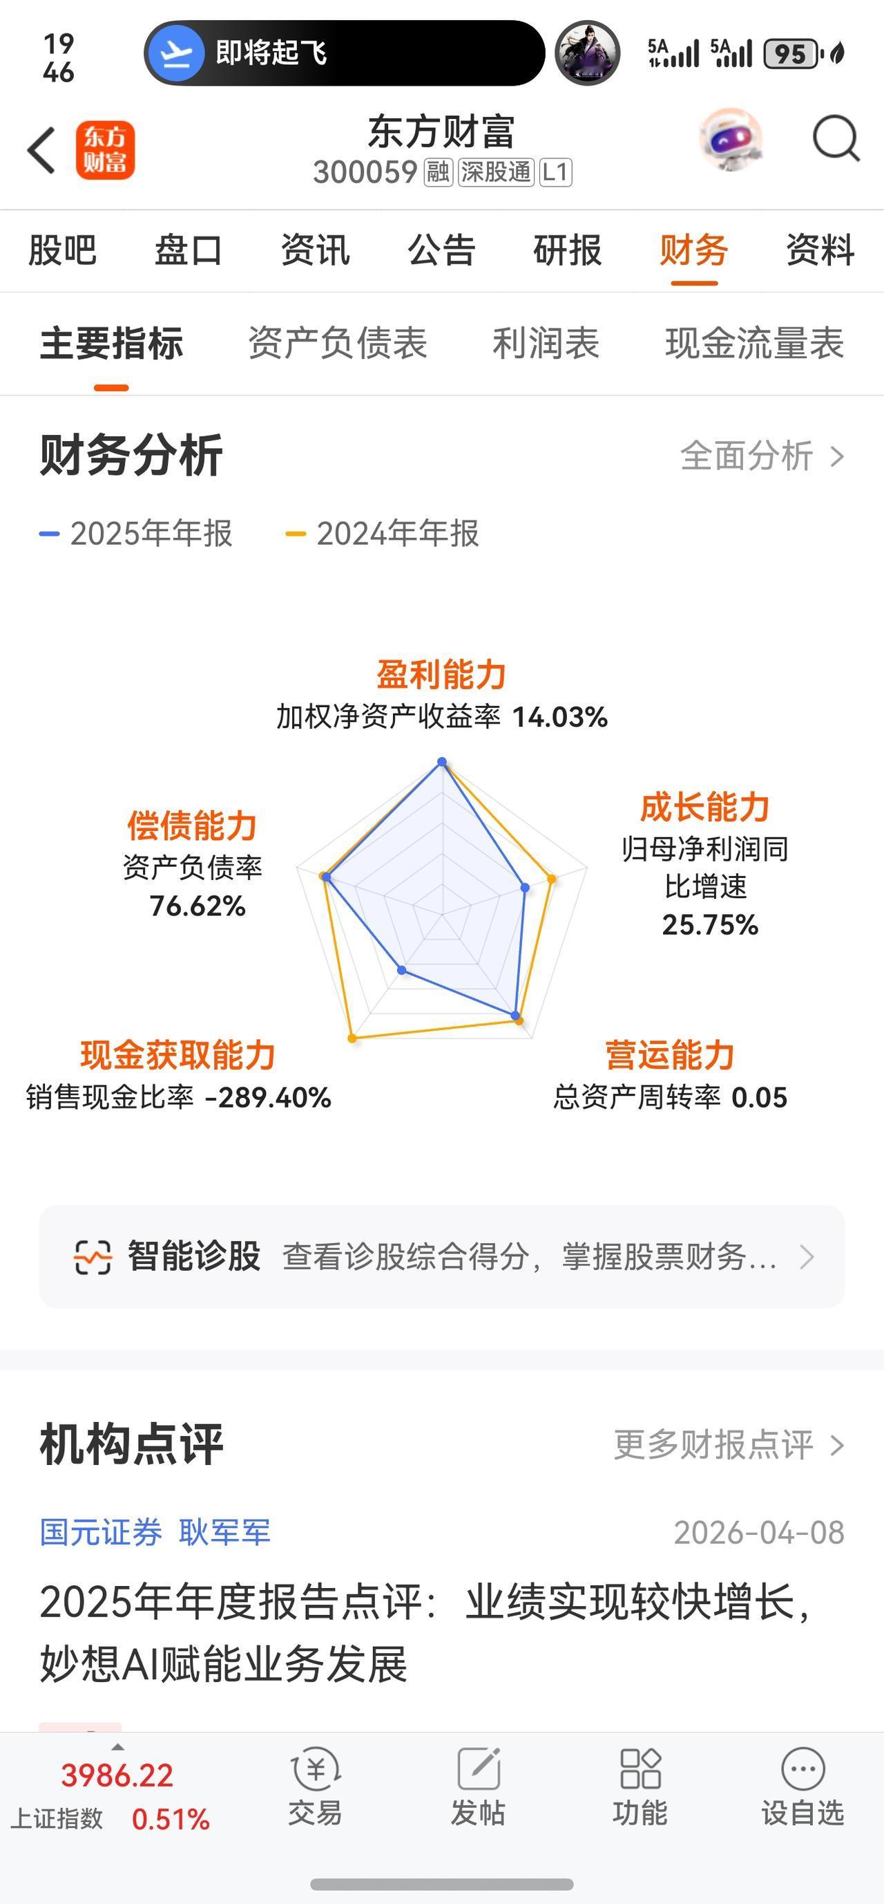Tap the 盈利能力 point on the radar chart
The image size is (884, 1904).
[x=441, y=761]
